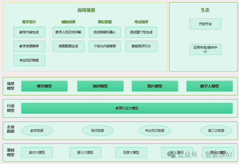Viewport: 239px width, 164px height.
Task: Select 教学资源推荐 under 教学设计
Action: tap(29, 46)
